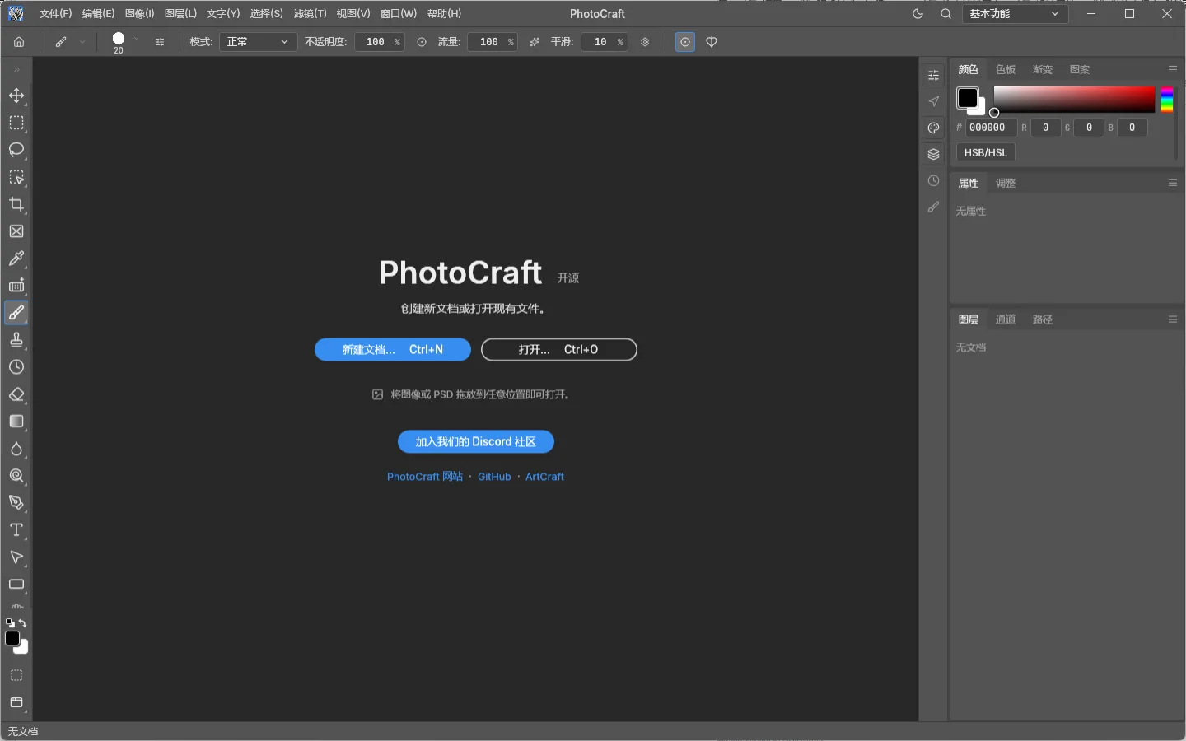This screenshot has width=1186, height=741.
Task: Select the Eyedropper tool
Action: click(x=16, y=259)
